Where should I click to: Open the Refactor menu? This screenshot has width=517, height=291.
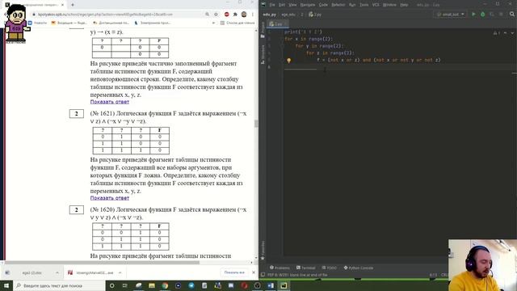click(x=338, y=5)
